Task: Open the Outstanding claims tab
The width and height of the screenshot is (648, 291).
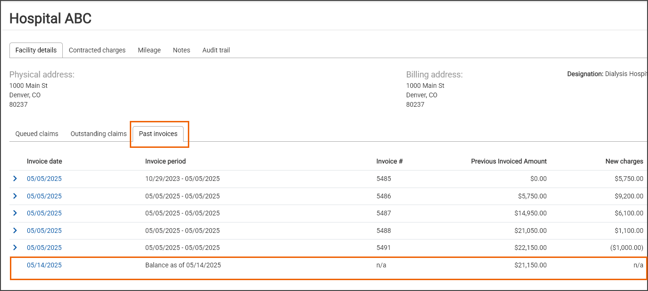Action: coord(99,134)
